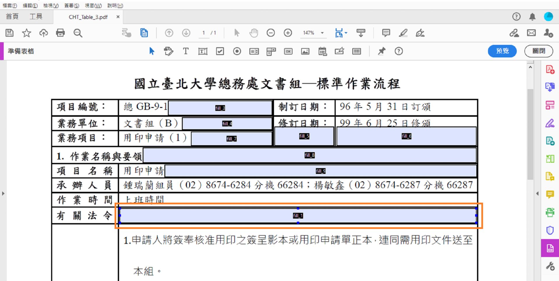Click the Save file icon
The width and height of the screenshot is (559, 281).
point(9,33)
